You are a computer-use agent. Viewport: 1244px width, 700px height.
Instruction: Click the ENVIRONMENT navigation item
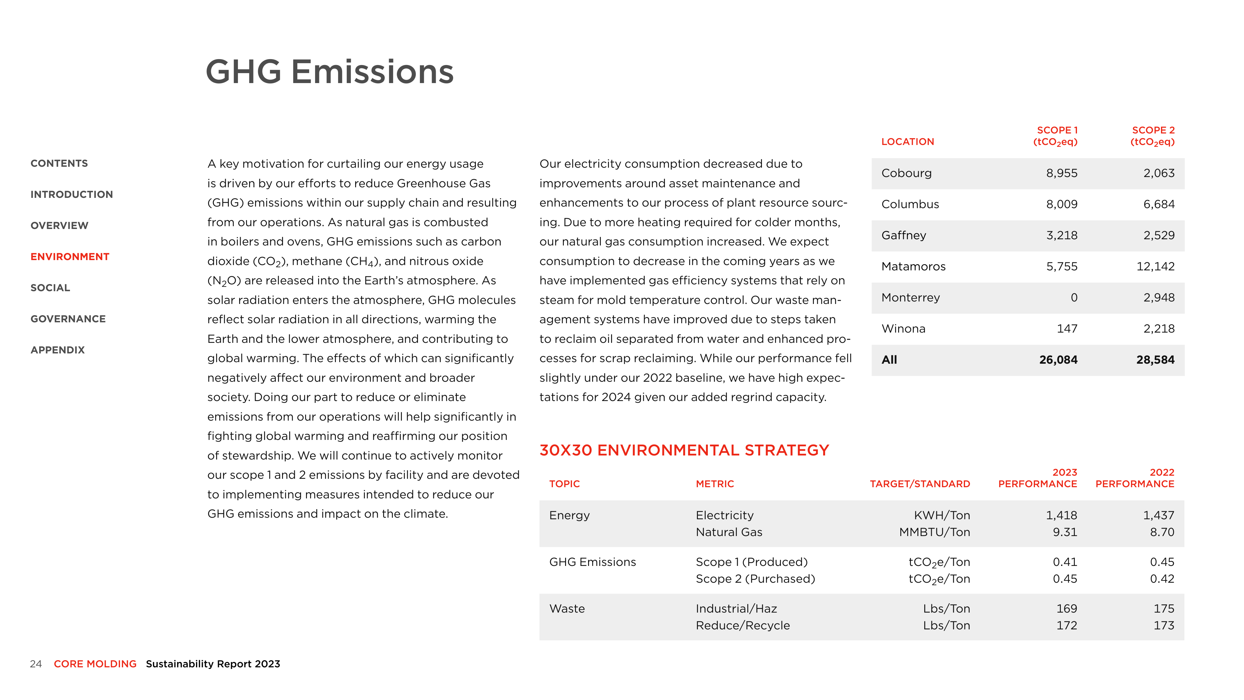point(70,257)
